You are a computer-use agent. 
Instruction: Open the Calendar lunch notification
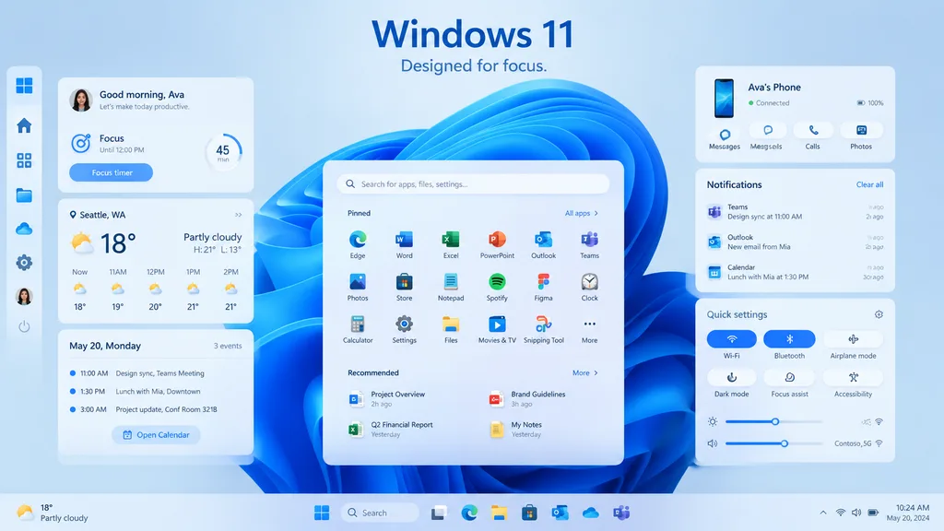[795, 272]
